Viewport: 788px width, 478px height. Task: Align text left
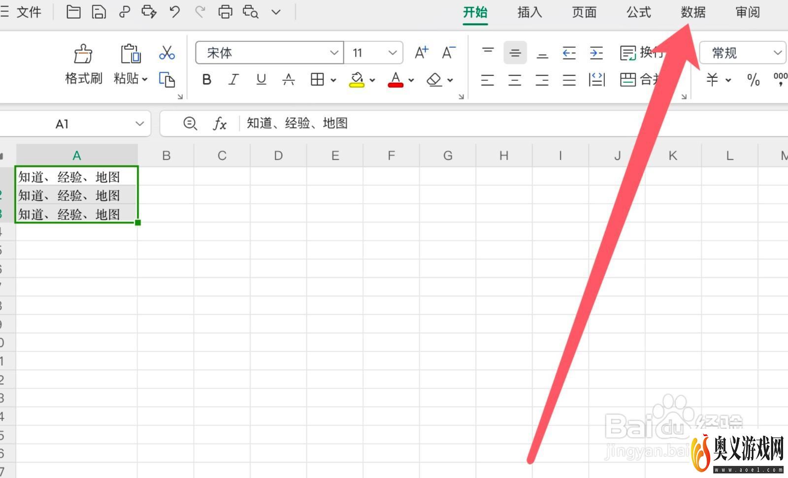point(488,79)
